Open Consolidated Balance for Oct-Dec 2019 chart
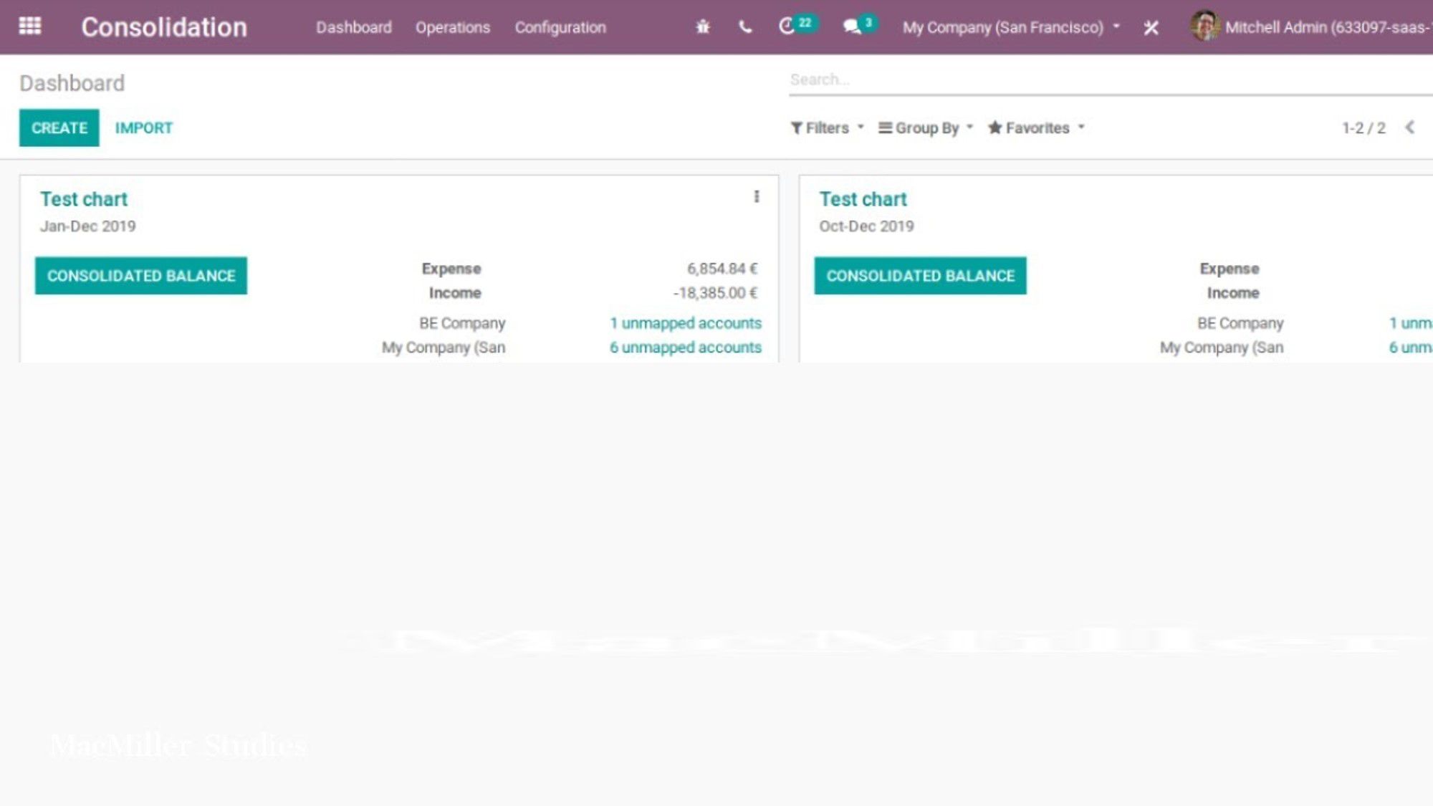The width and height of the screenshot is (1433, 806). pos(920,276)
